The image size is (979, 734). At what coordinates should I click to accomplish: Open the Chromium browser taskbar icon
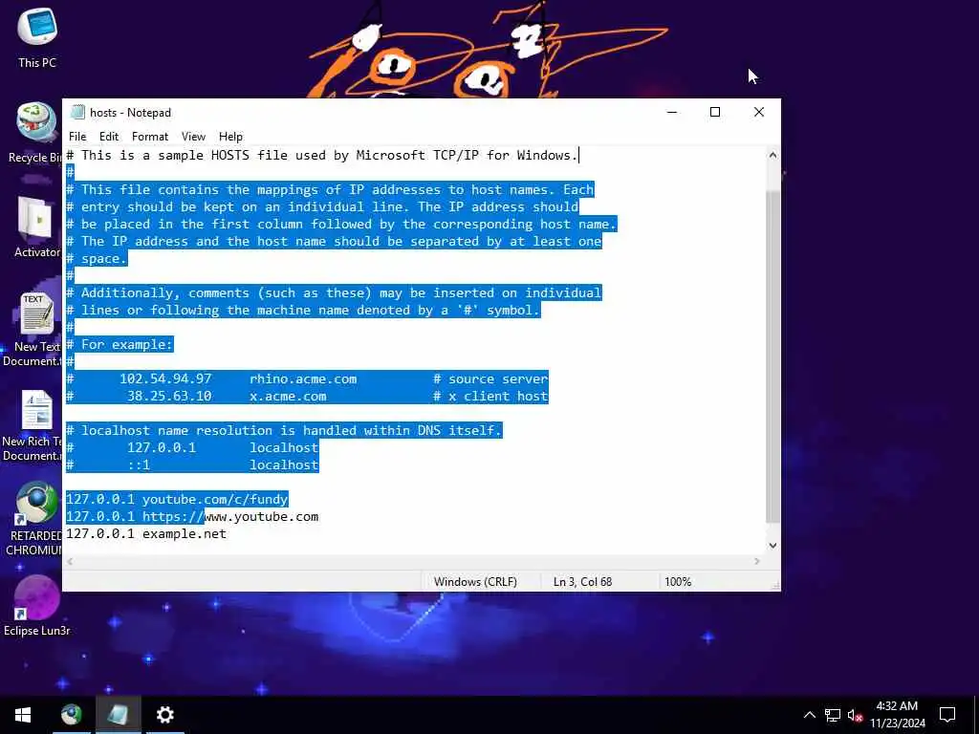click(71, 715)
